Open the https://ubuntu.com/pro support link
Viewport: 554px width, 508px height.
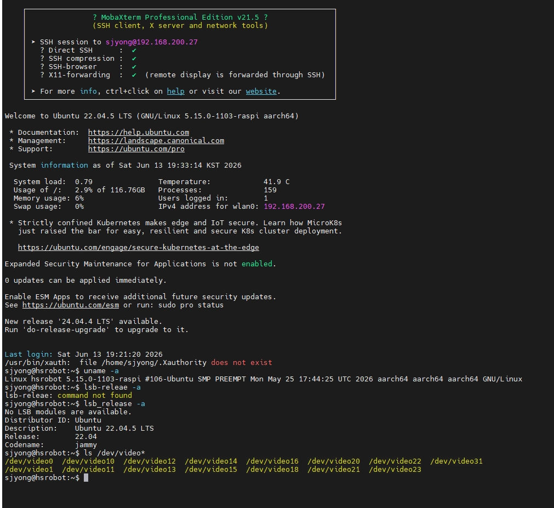coord(136,149)
